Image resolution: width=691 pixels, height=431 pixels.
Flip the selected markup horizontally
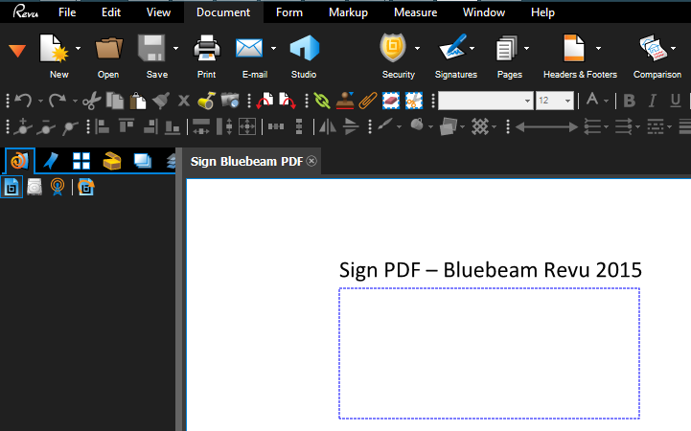(x=328, y=127)
